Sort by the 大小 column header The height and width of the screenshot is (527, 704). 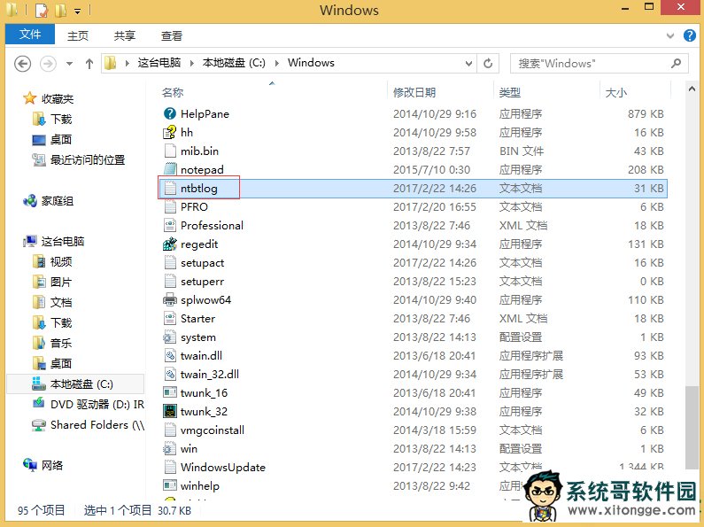(616, 92)
